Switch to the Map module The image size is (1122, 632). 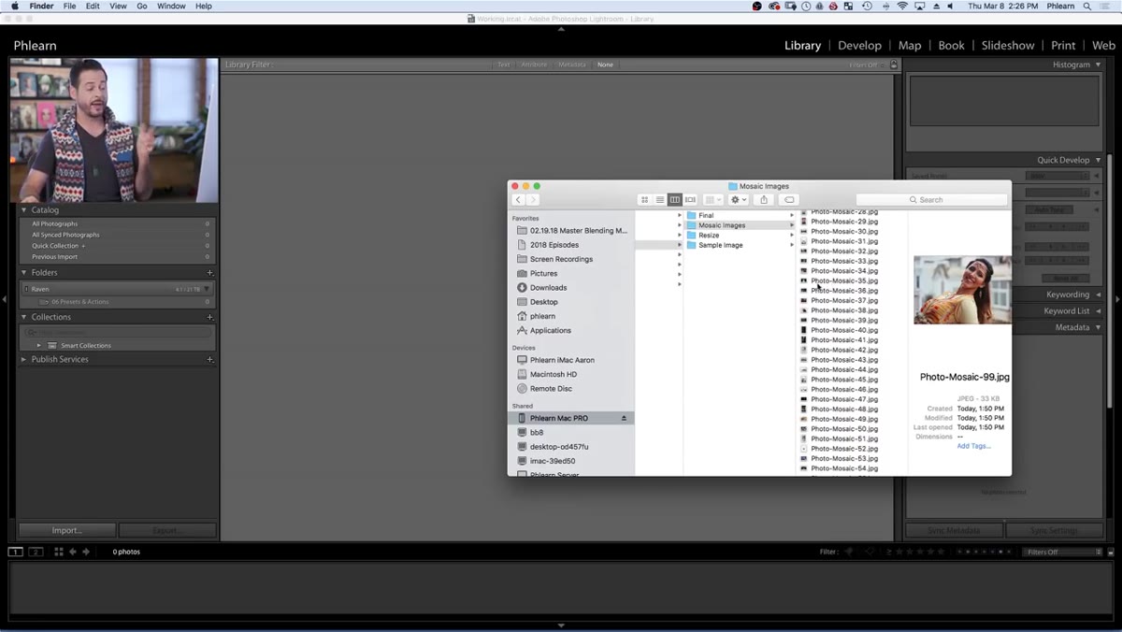coord(910,45)
